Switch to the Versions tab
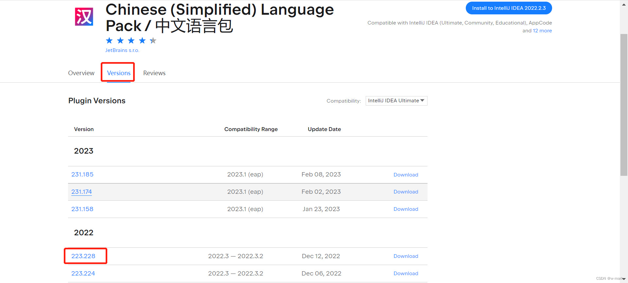 click(x=119, y=73)
